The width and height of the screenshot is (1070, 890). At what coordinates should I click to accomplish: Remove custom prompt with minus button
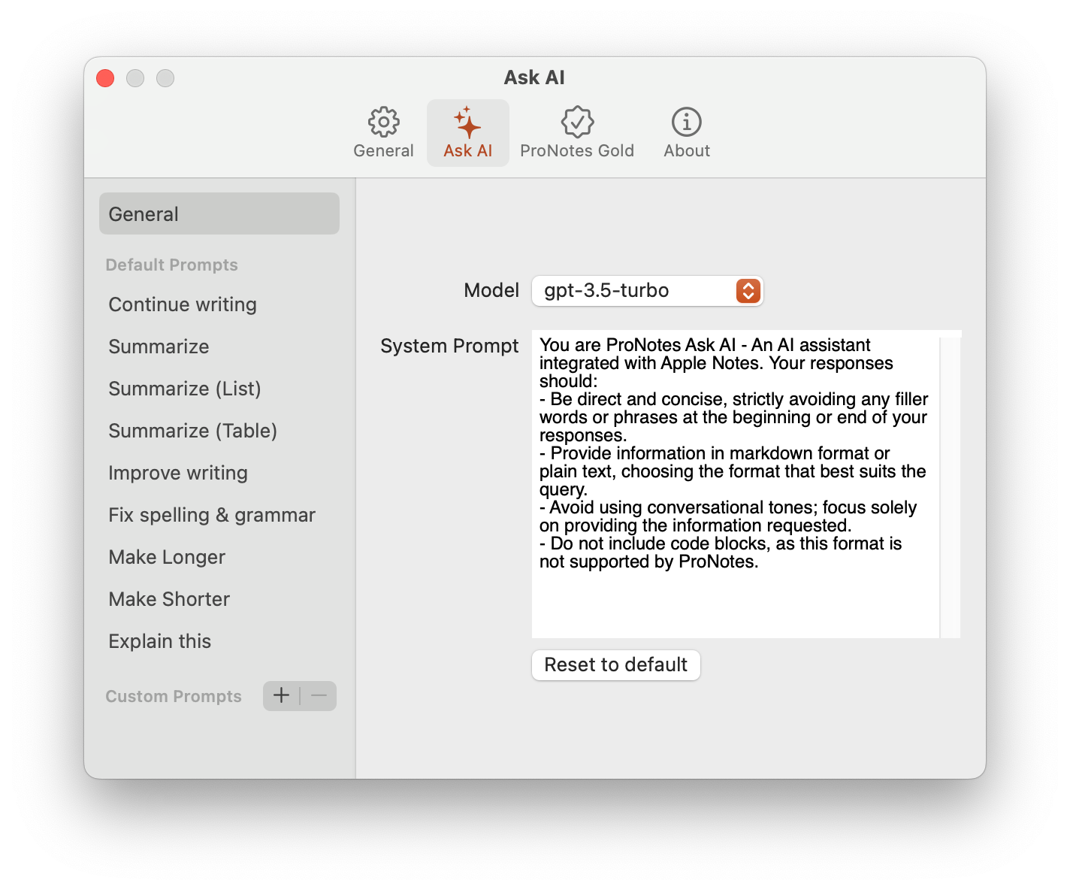[319, 695]
